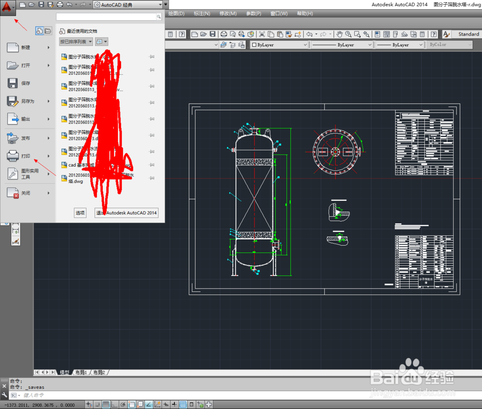Toggle Ortho Mode in status bar

click(114, 404)
